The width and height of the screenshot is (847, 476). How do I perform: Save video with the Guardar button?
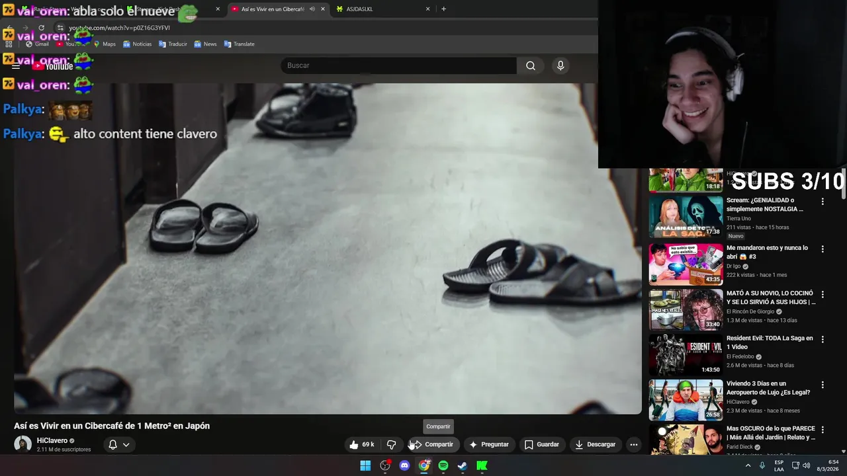[541, 445]
